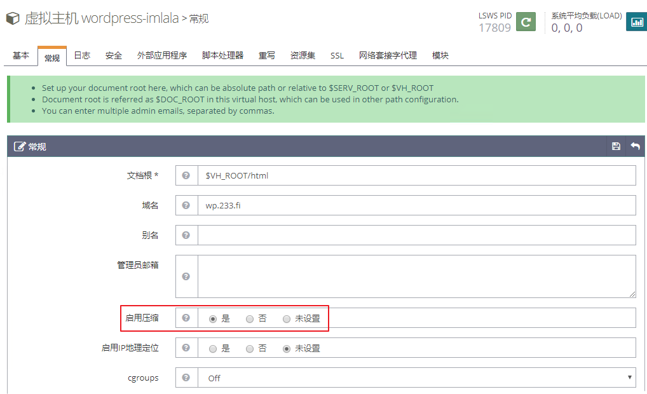Viewport: 647px width, 394px height.
Task: Select 未设置 for 启用压缩
Action: coord(287,319)
